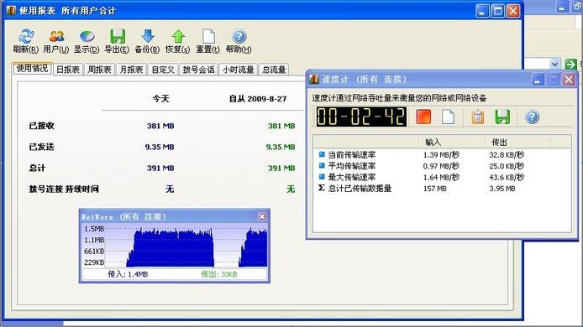This screenshot has width=583, height=327.
Task: Click the green go arrow in background window
Action: coord(570,64)
